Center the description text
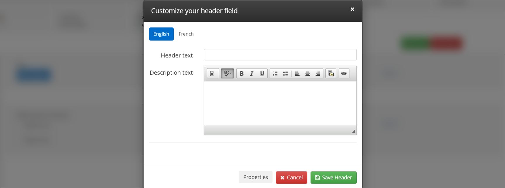505x188 pixels. [x=307, y=73]
